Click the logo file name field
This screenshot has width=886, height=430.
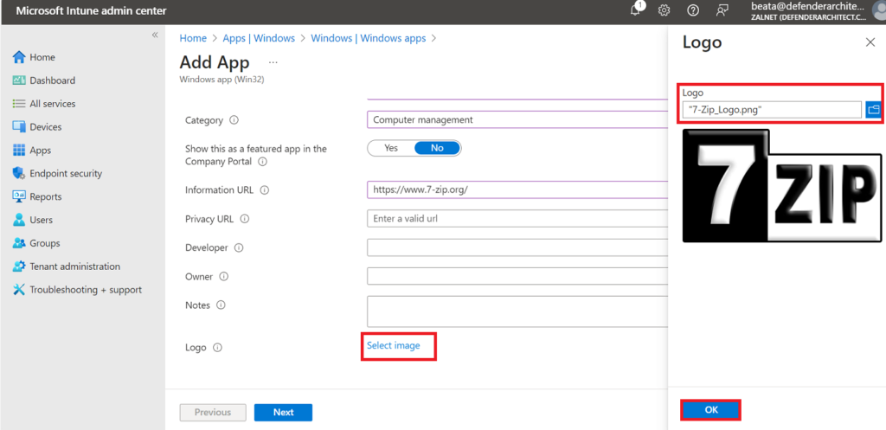point(772,110)
